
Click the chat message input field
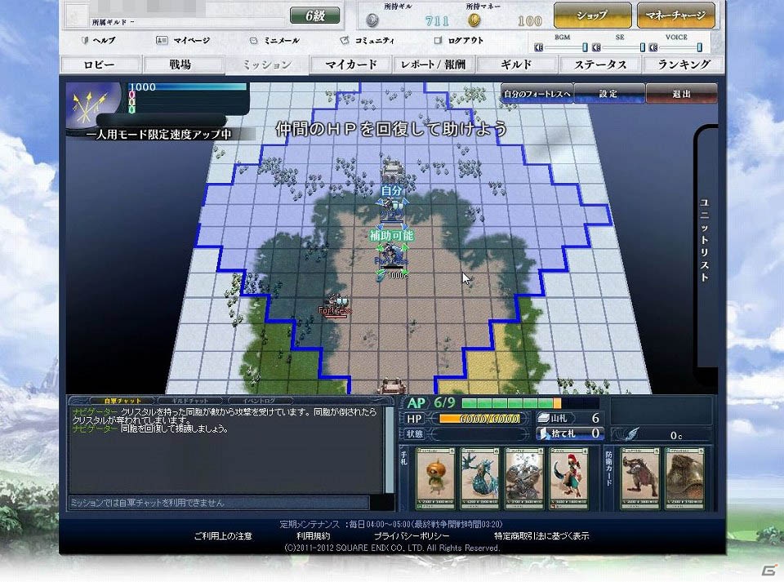(x=219, y=503)
